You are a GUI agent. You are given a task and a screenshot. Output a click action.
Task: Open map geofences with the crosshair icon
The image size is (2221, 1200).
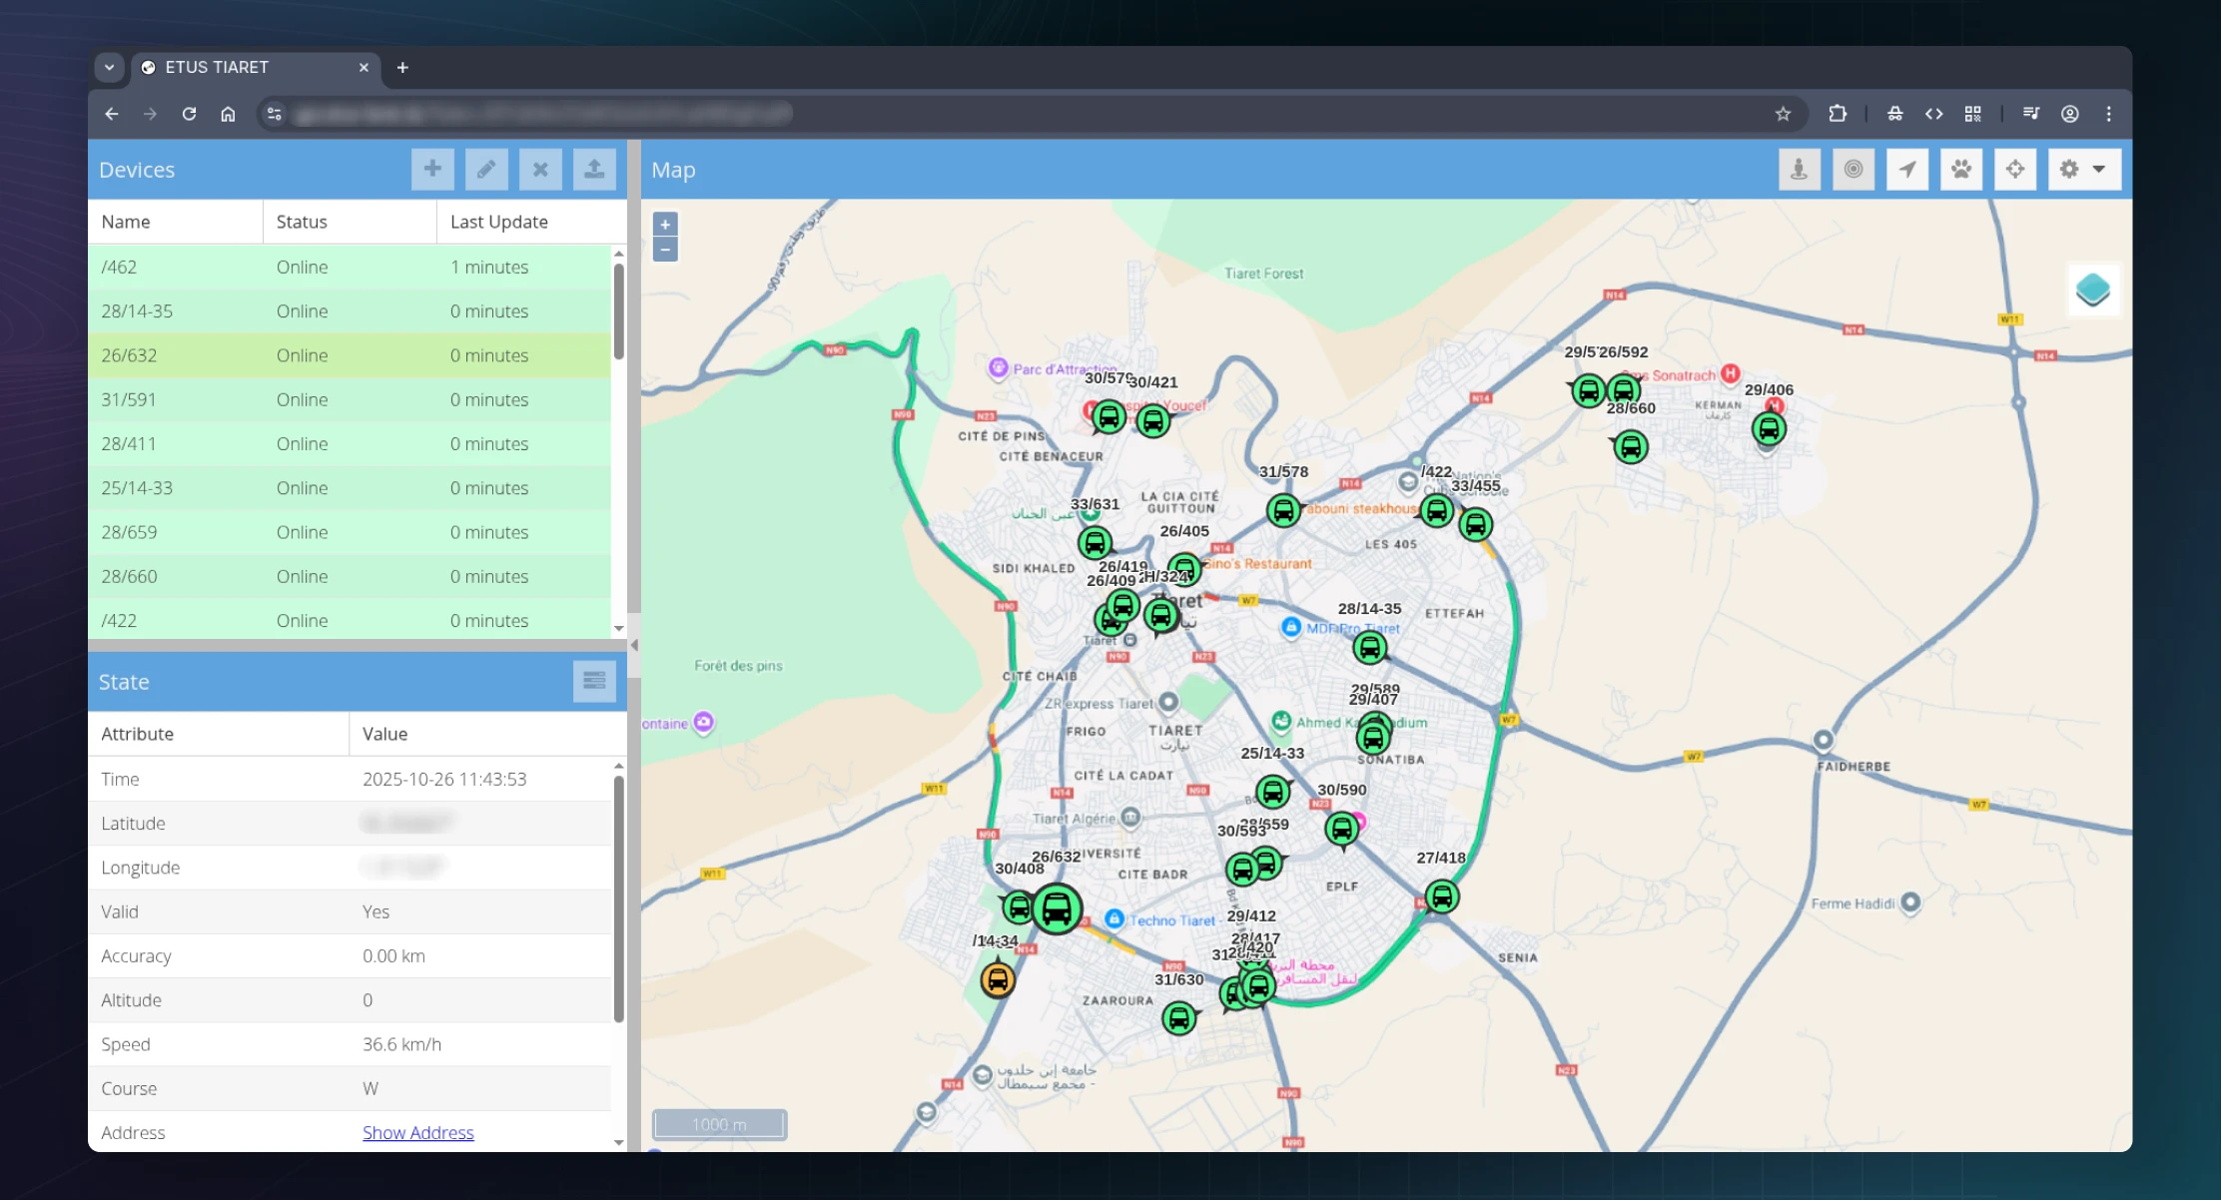(x=2015, y=169)
